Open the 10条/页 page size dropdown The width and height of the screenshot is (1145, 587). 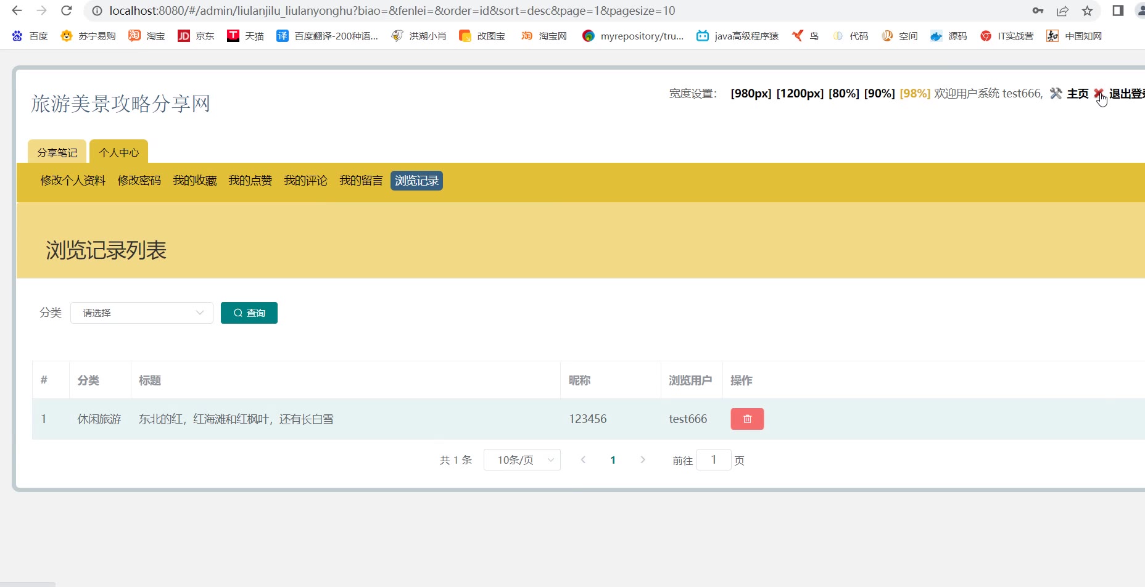[x=522, y=460]
